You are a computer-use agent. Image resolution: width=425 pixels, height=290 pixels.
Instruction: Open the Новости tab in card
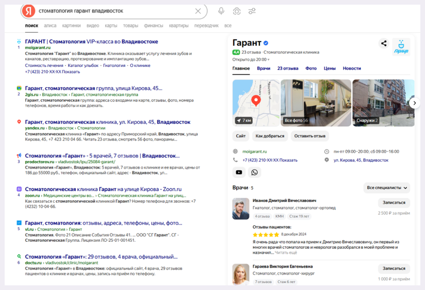[352, 68]
